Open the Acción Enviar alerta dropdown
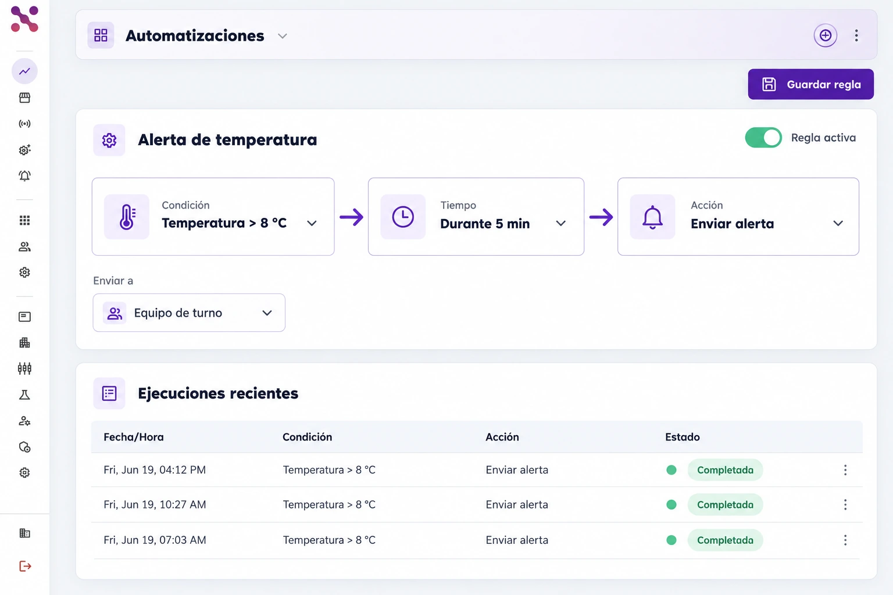This screenshot has width=893, height=595. click(x=738, y=217)
